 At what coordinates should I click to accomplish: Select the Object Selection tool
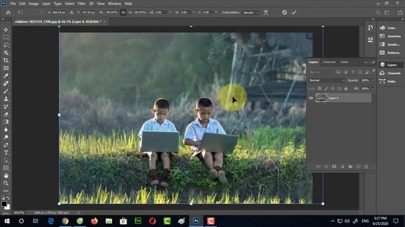(x=6, y=53)
